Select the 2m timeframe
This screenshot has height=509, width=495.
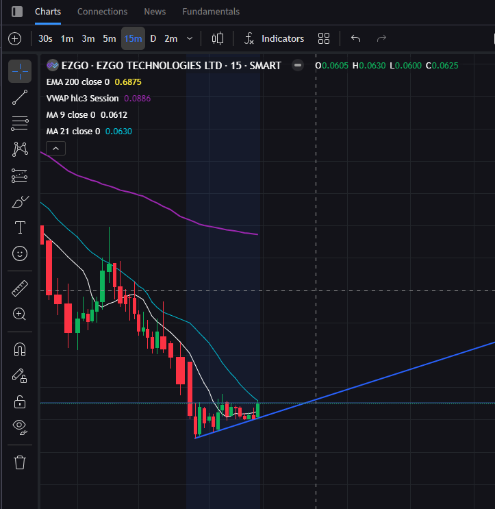[x=170, y=38]
